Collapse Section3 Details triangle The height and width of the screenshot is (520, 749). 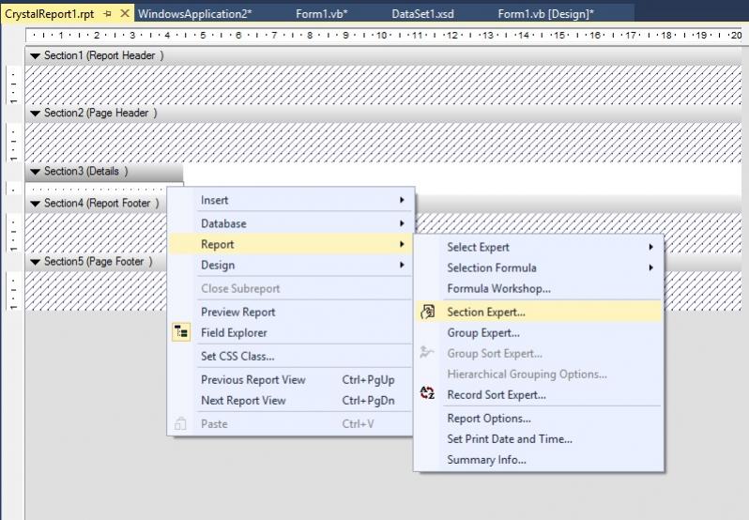coord(35,172)
